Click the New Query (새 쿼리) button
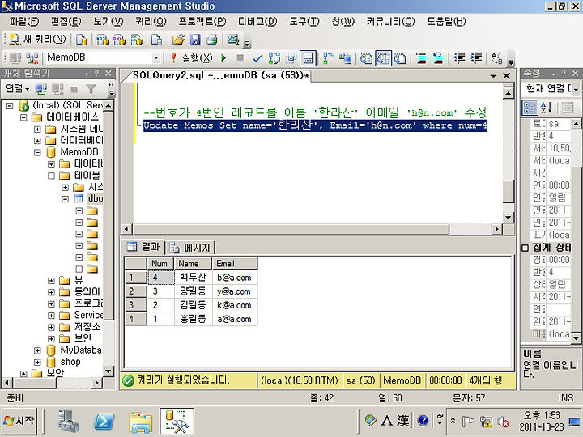This screenshot has height=437, width=583. 37,40
